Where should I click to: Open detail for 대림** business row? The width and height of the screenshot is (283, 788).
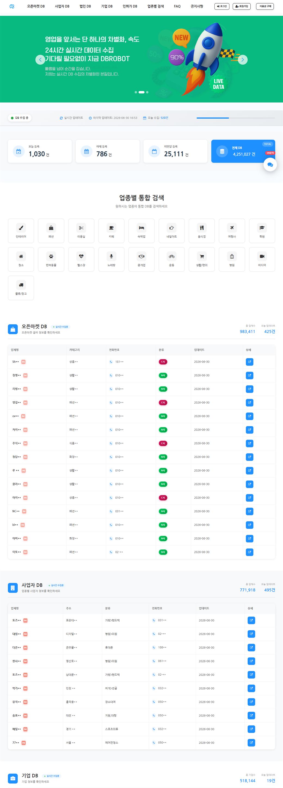(x=251, y=634)
